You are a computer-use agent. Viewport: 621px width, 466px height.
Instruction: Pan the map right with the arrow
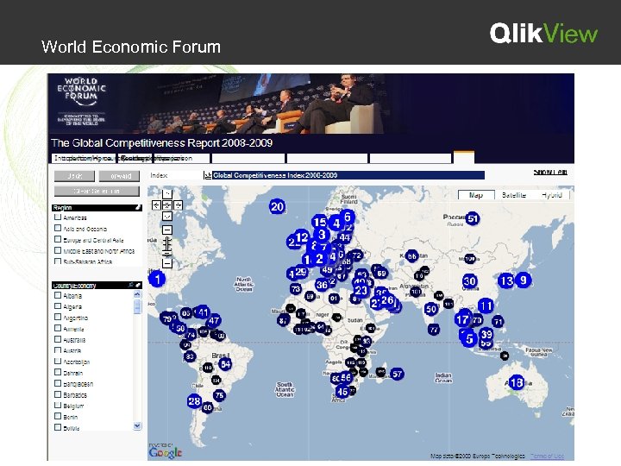[179, 205]
